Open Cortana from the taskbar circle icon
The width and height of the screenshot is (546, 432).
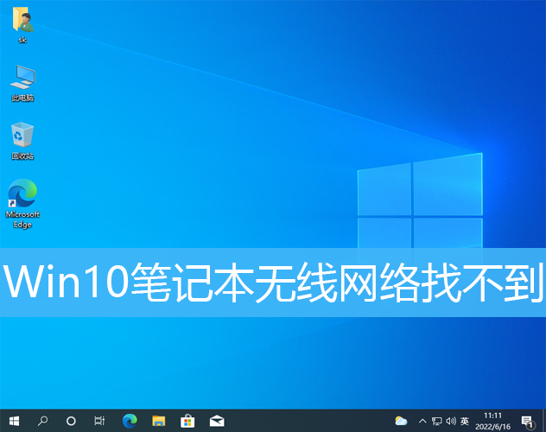pyautogui.click(x=71, y=421)
